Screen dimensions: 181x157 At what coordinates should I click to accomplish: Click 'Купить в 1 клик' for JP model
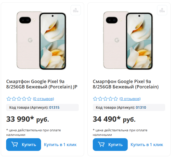click(x=60, y=145)
